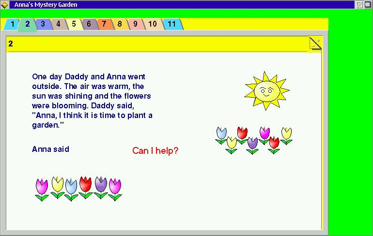Switch to page tab 7
Screen dimensions: 373x236
(x=104, y=24)
